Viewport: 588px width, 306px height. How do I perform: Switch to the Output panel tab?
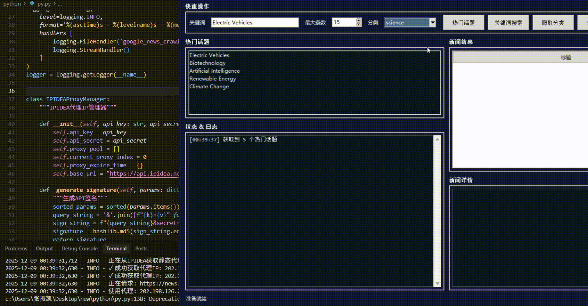point(44,249)
